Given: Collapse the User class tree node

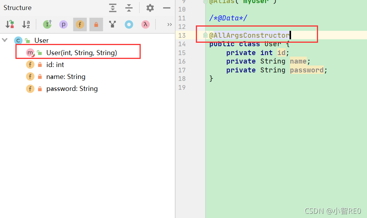Looking at the screenshot, I should [5, 40].
